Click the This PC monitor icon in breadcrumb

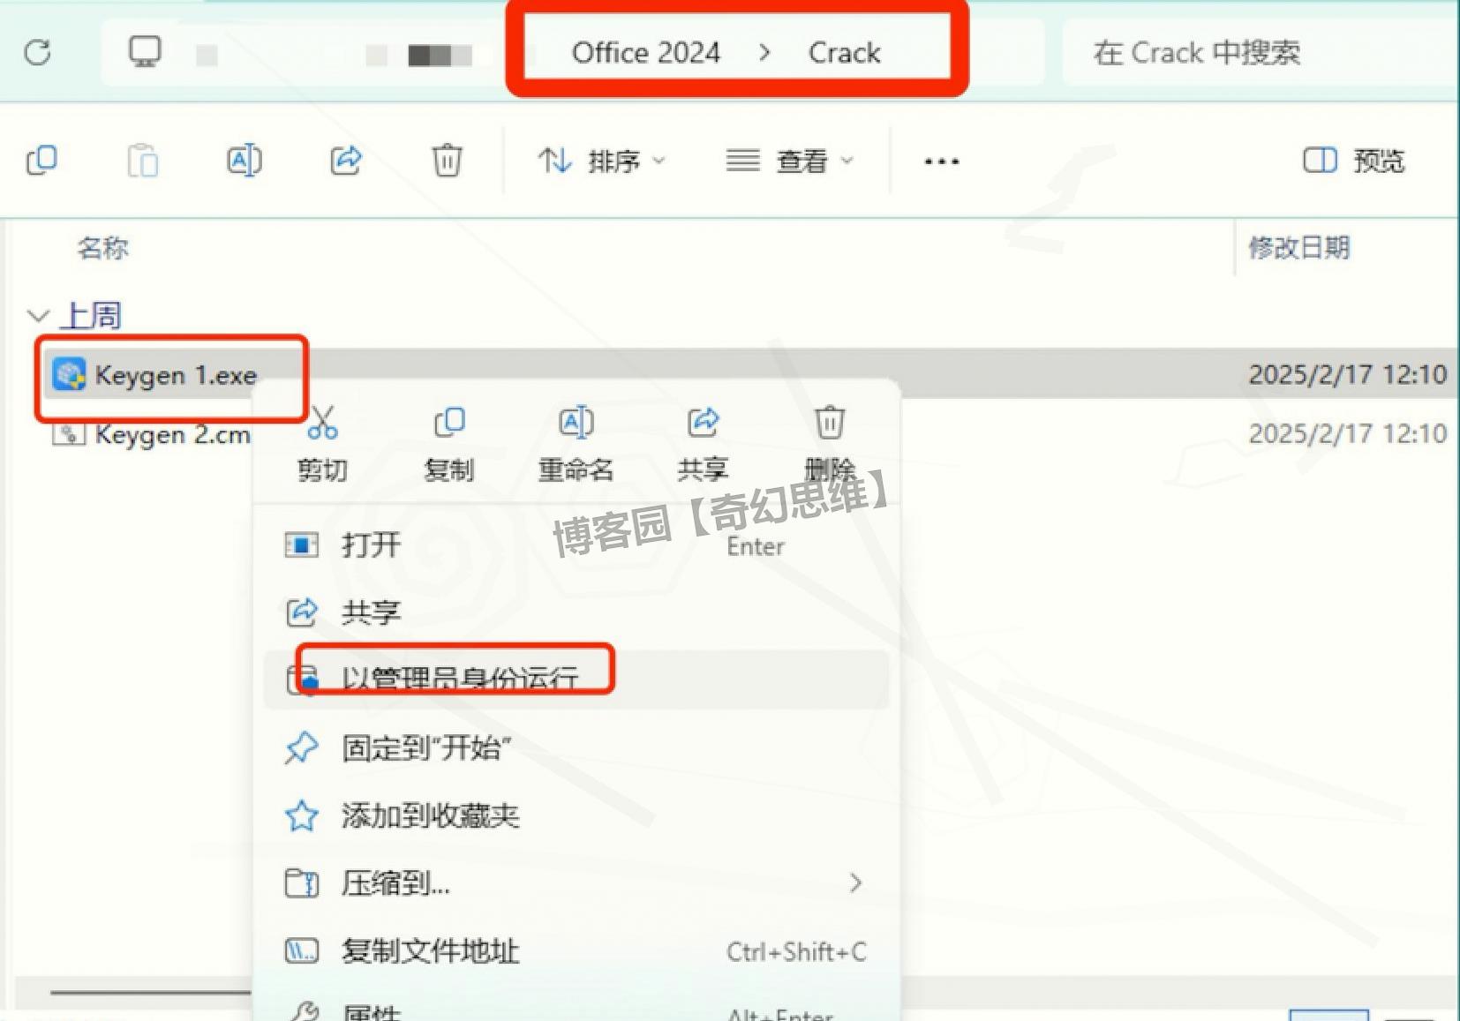point(145,52)
